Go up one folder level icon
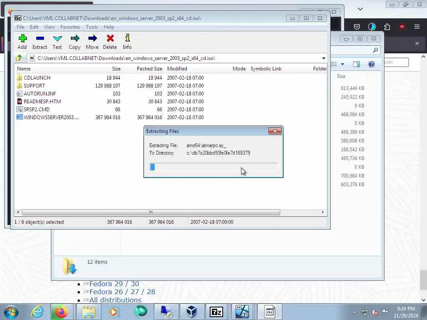 (19, 58)
